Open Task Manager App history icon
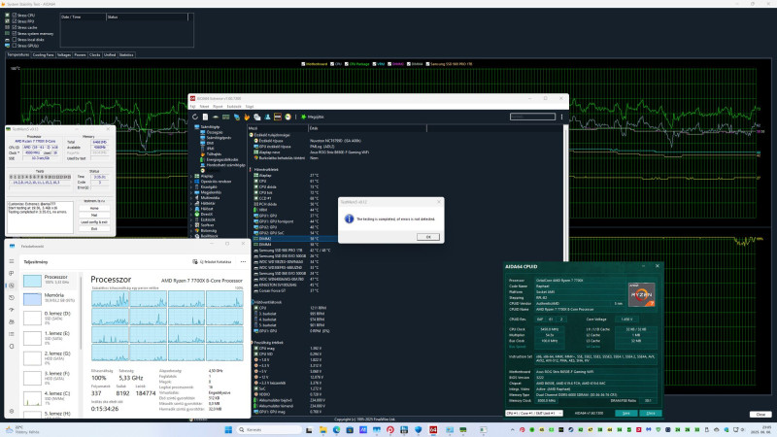Viewport: 777px width, 437px height. pos(12,298)
